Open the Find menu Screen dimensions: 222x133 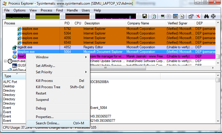click(59, 10)
